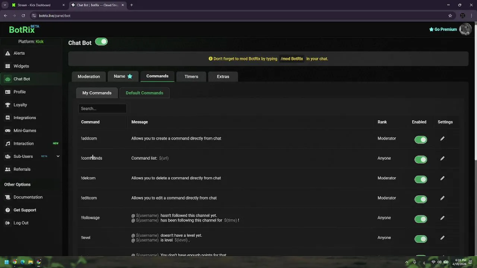Open the clock and date panel
Image resolution: width=477 pixels, height=268 pixels.
pos(460,262)
